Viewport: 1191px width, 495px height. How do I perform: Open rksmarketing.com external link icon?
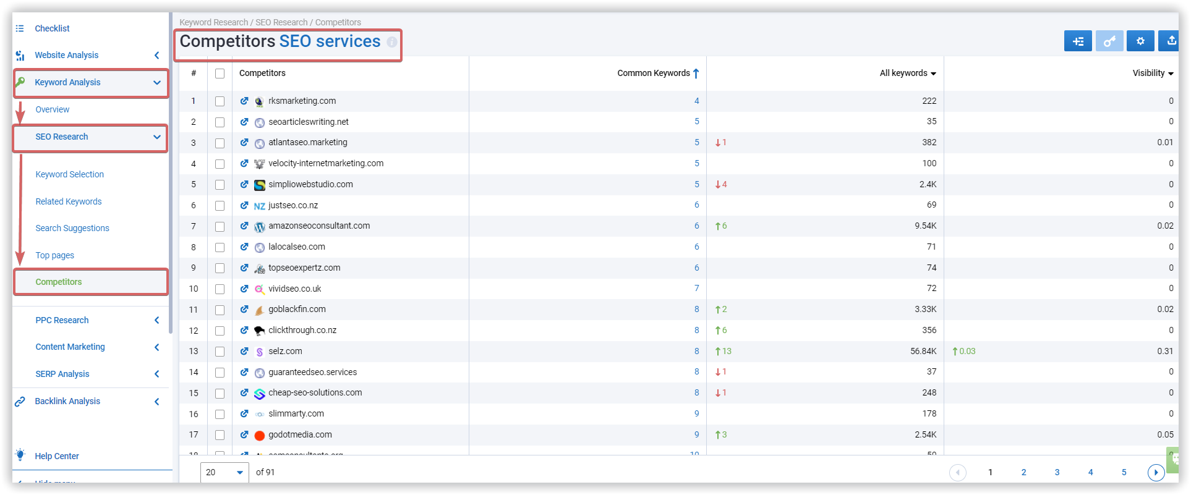tap(244, 101)
